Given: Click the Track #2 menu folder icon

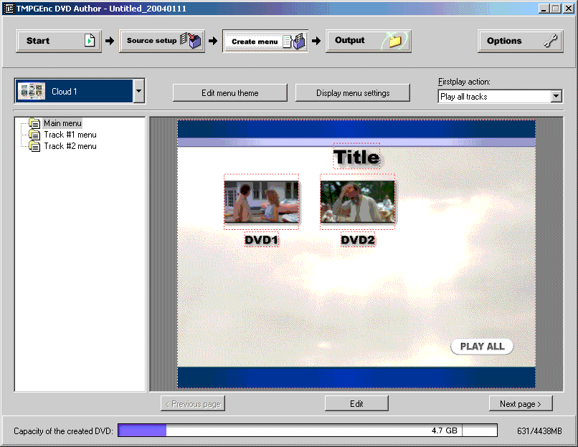Looking at the screenshot, I should [34, 146].
